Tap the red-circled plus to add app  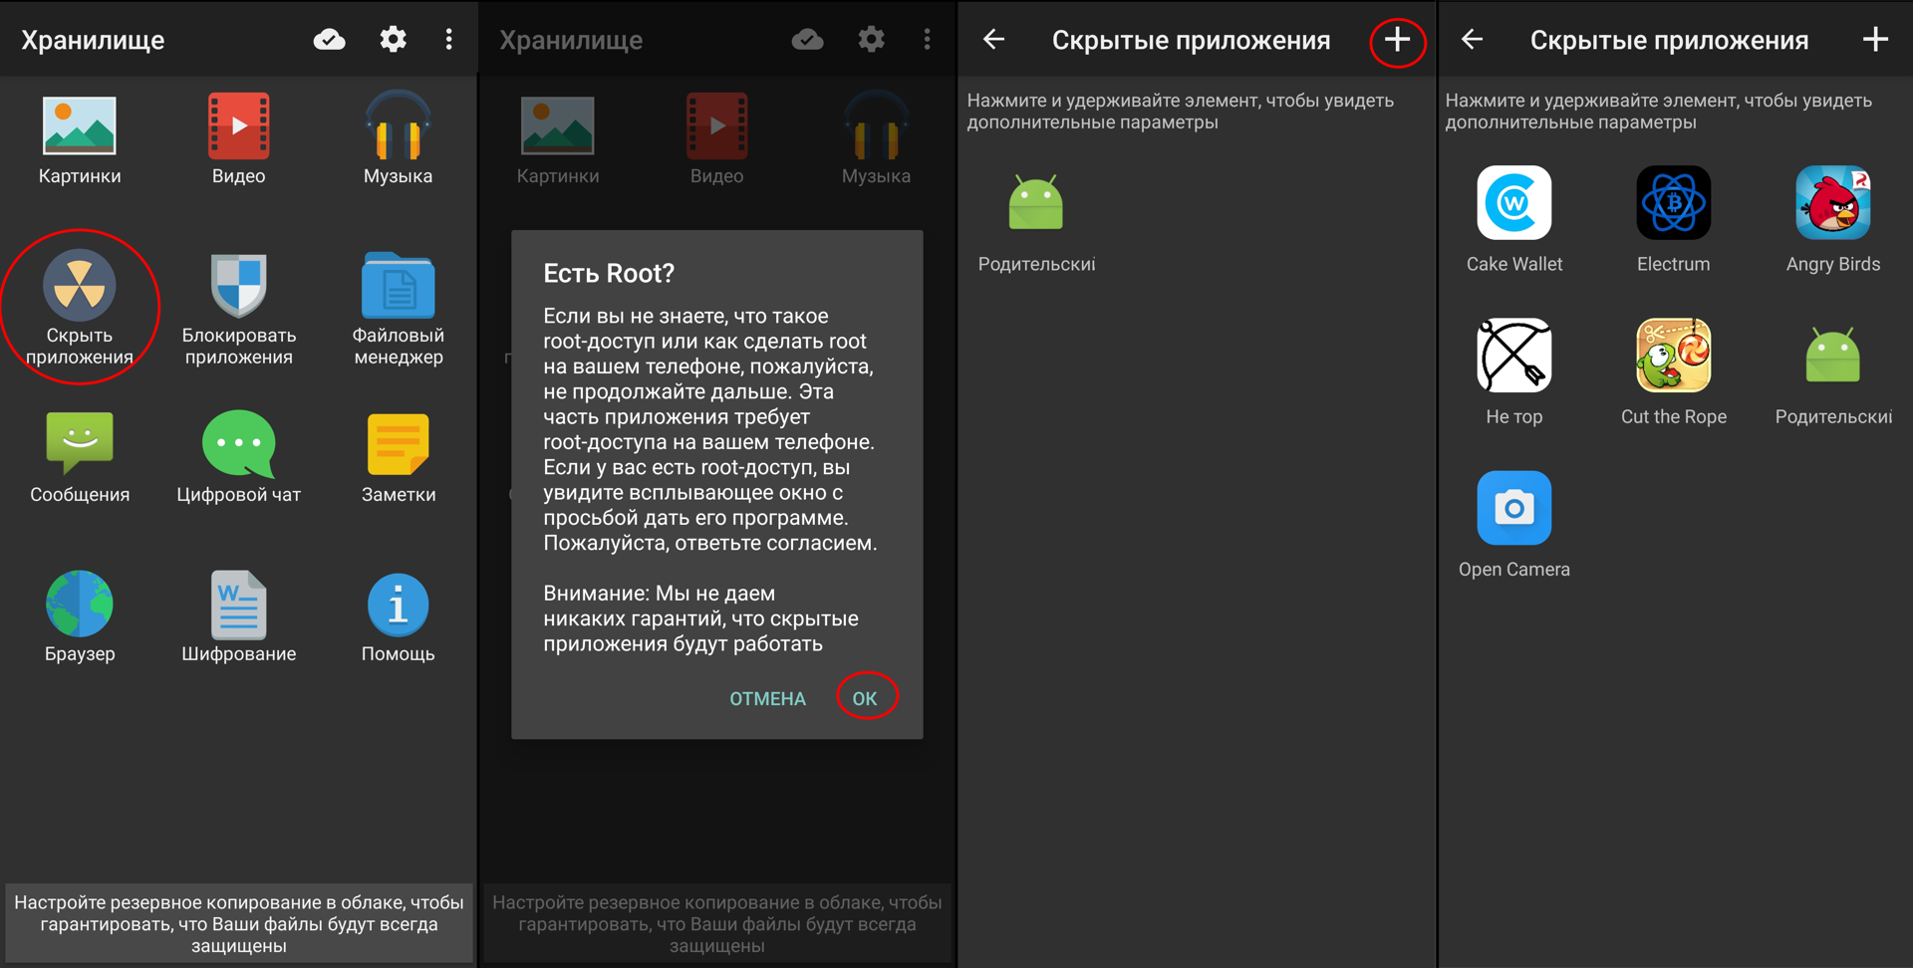pyautogui.click(x=1397, y=40)
